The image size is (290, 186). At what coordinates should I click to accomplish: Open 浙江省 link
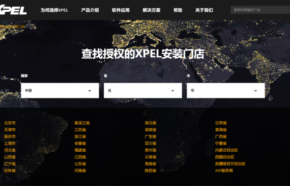tap(80, 137)
